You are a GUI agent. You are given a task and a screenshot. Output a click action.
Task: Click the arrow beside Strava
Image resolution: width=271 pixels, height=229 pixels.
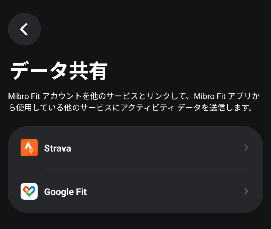246,148
